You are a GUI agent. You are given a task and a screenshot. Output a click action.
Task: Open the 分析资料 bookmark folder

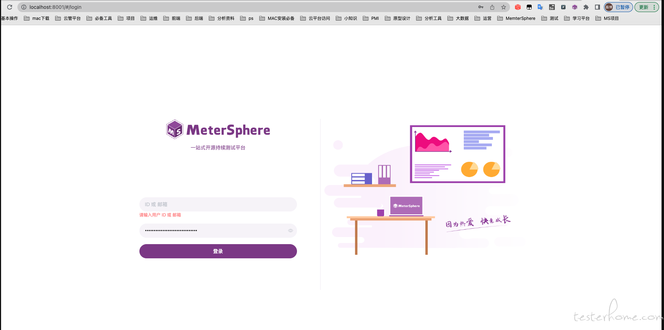tap(222, 18)
